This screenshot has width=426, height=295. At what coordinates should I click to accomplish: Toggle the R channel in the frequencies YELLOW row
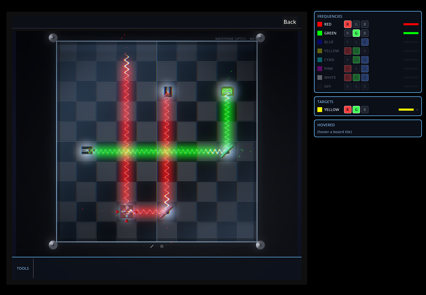point(348,51)
